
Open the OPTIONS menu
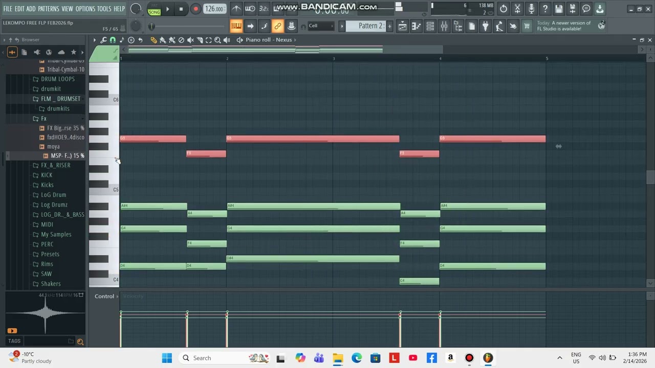click(x=85, y=9)
